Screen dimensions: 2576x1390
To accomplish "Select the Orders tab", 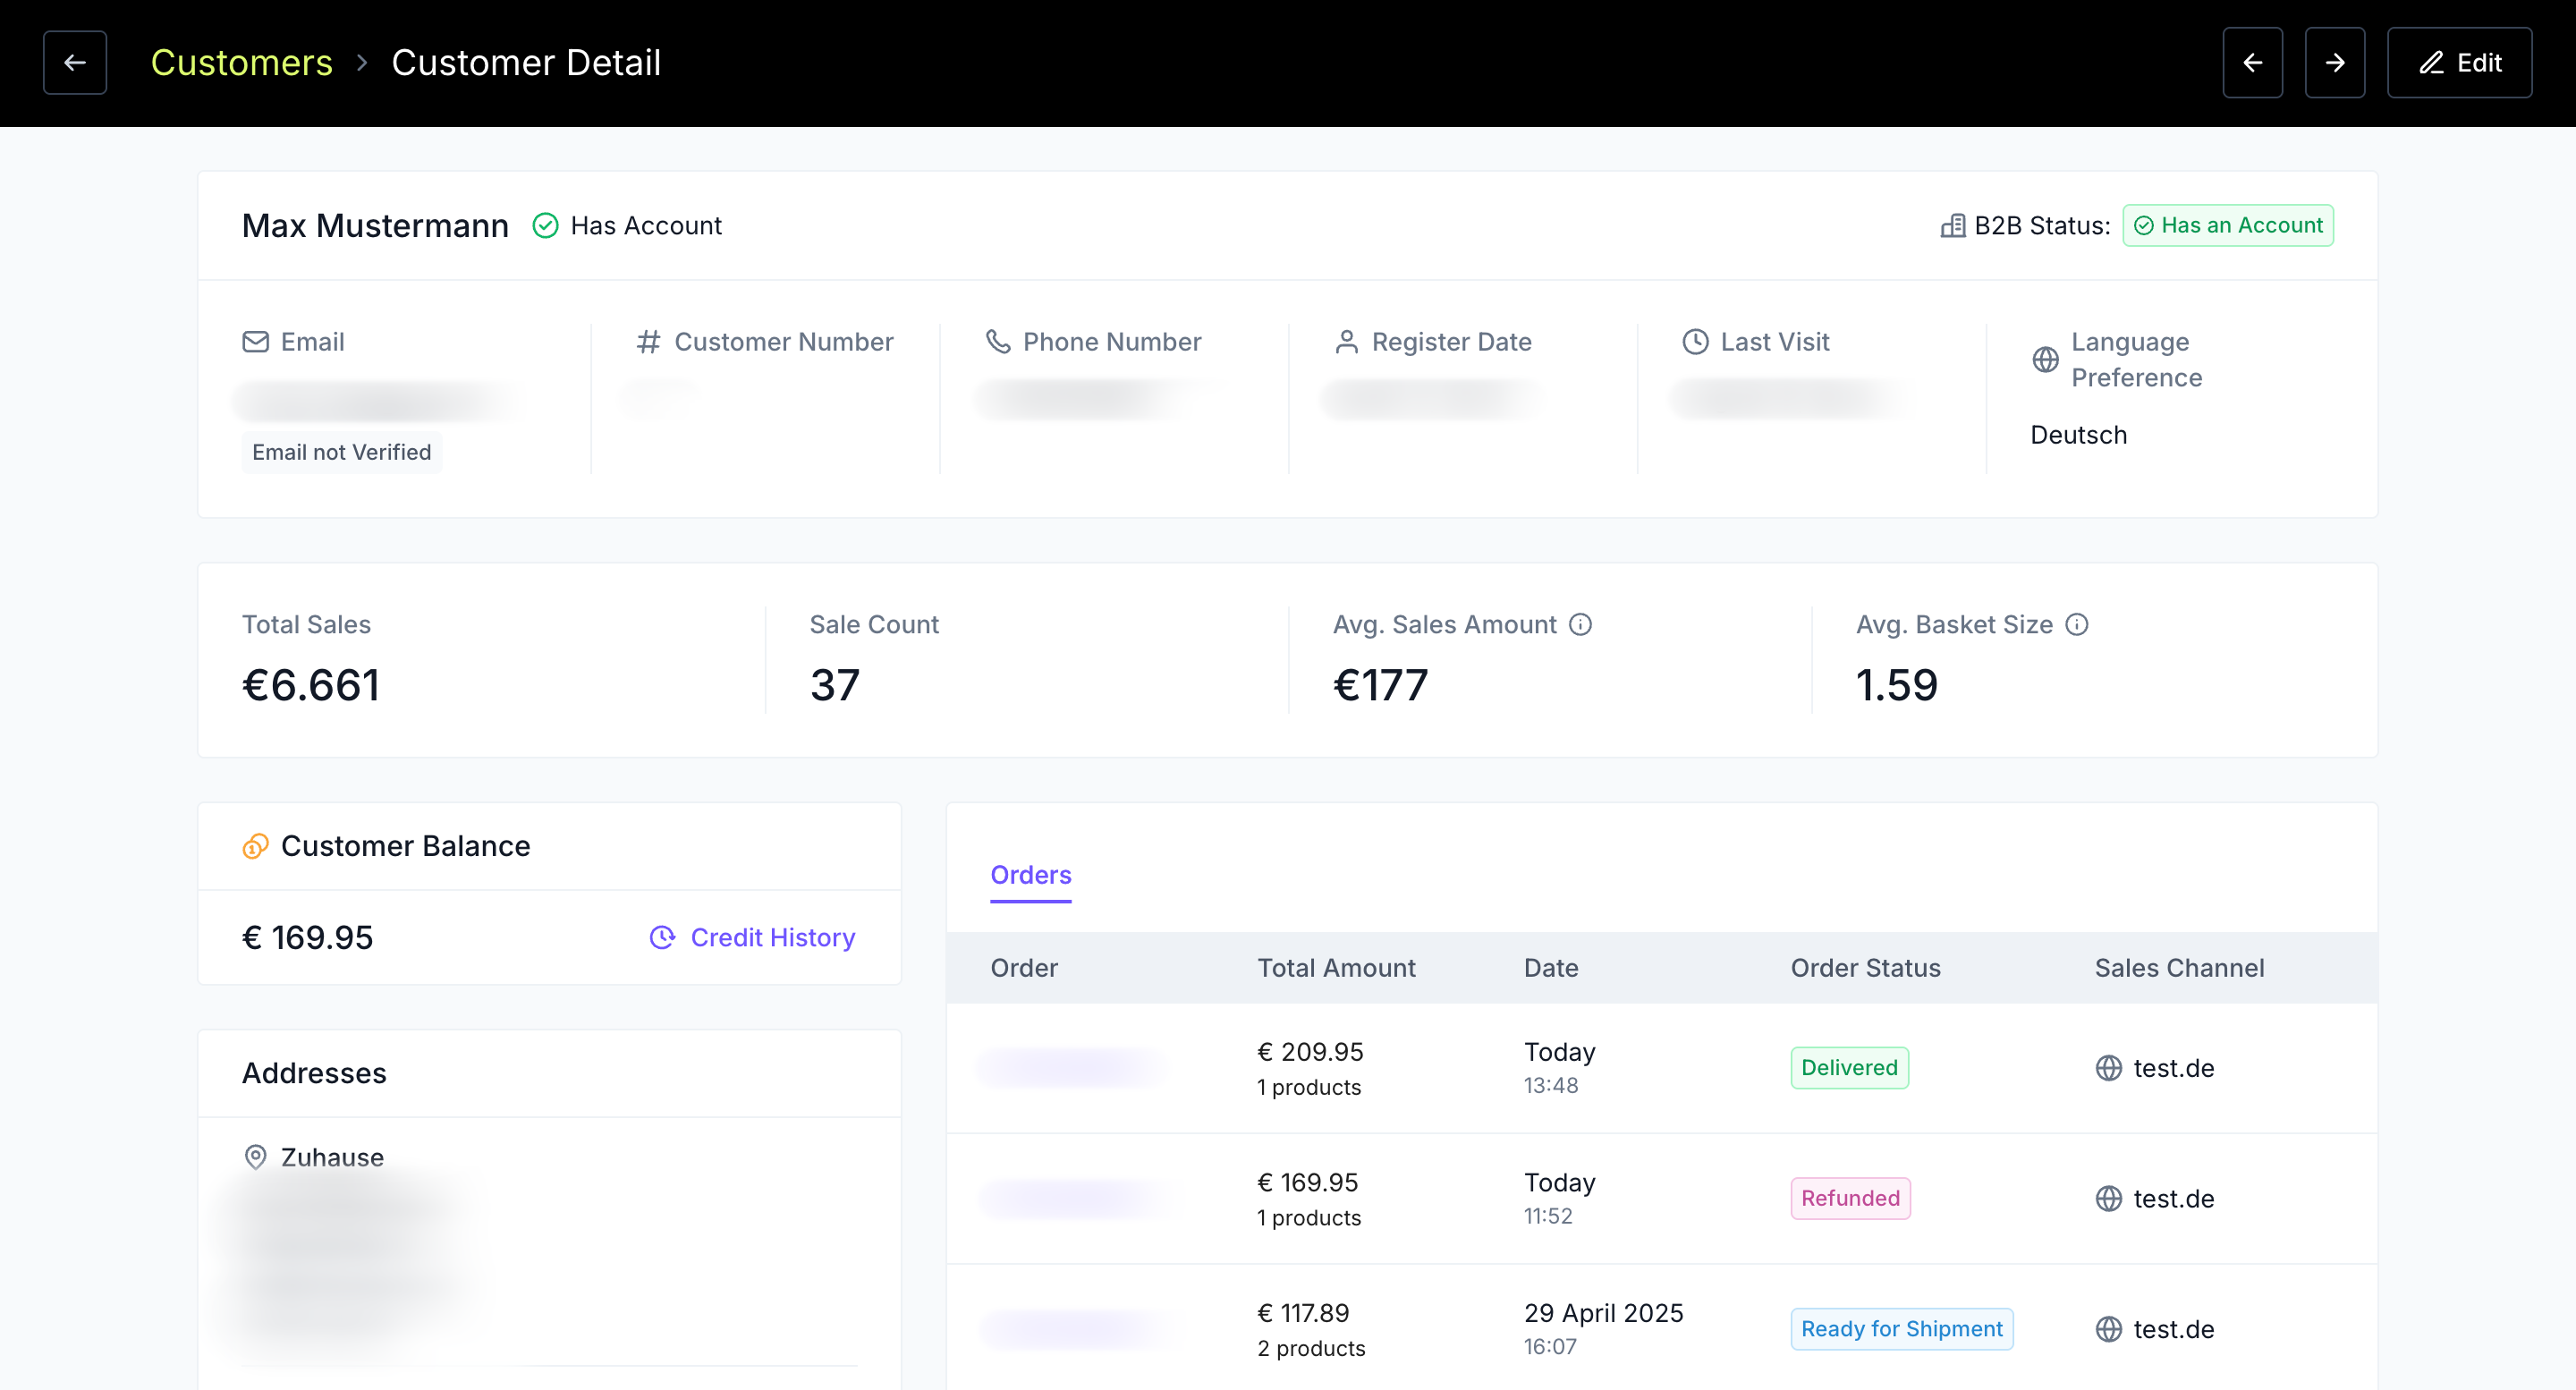I will click(x=1030, y=875).
